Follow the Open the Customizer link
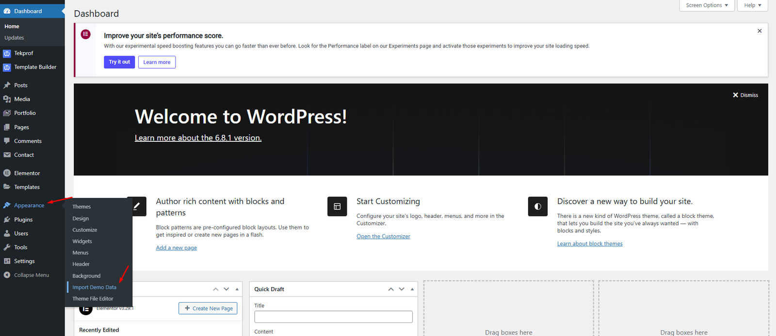The height and width of the screenshot is (336, 776). click(383, 236)
